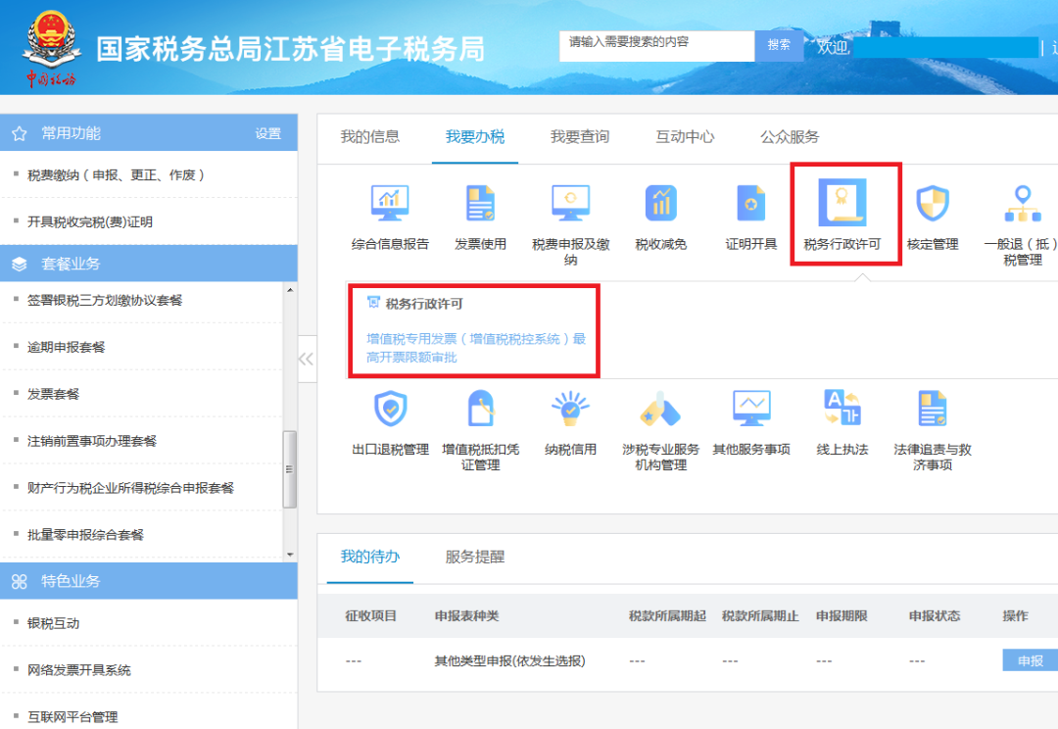Viewport: 1058px width, 729px height.
Task: Click 税款所属期起 column header
Action: click(667, 615)
